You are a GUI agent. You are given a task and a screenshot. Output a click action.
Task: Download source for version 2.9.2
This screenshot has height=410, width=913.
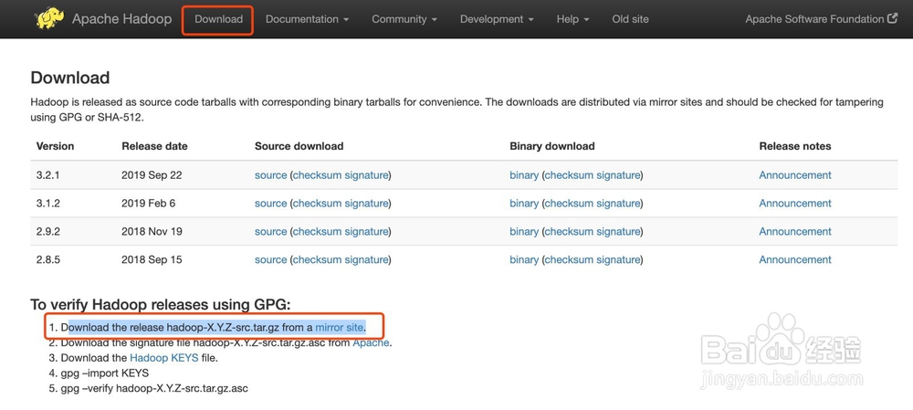[271, 231]
